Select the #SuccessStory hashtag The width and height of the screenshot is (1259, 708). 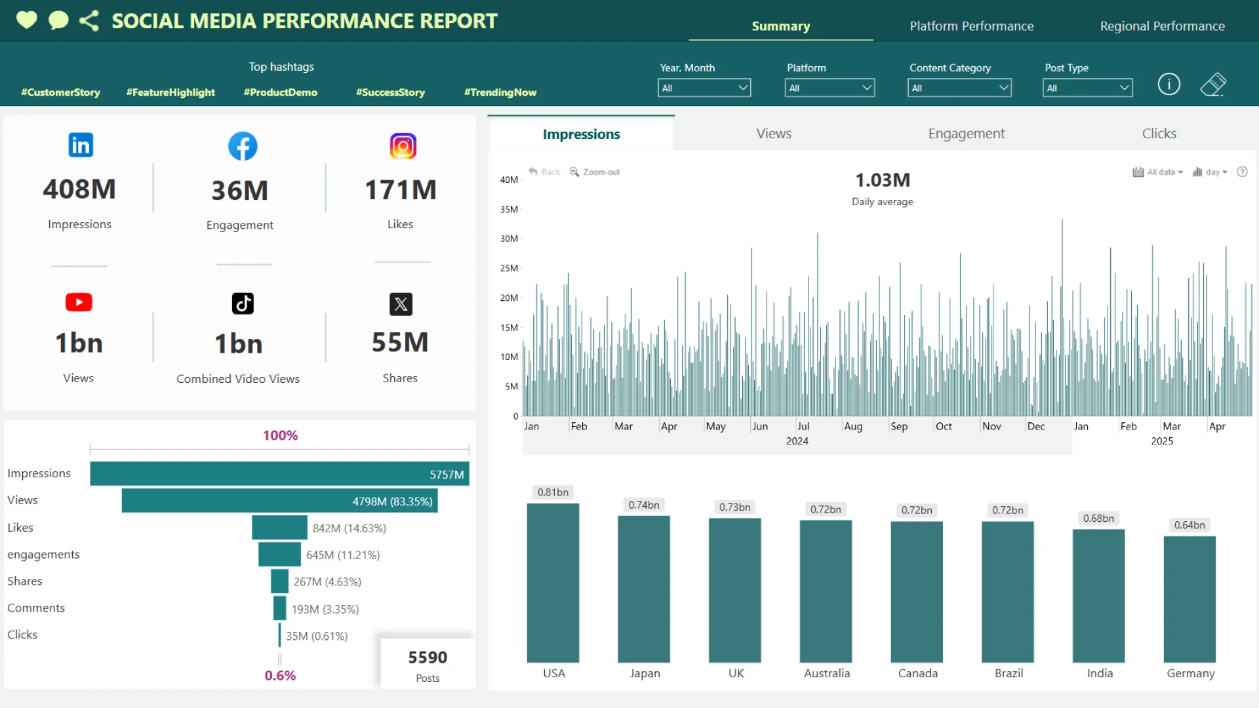coord(390,92)
